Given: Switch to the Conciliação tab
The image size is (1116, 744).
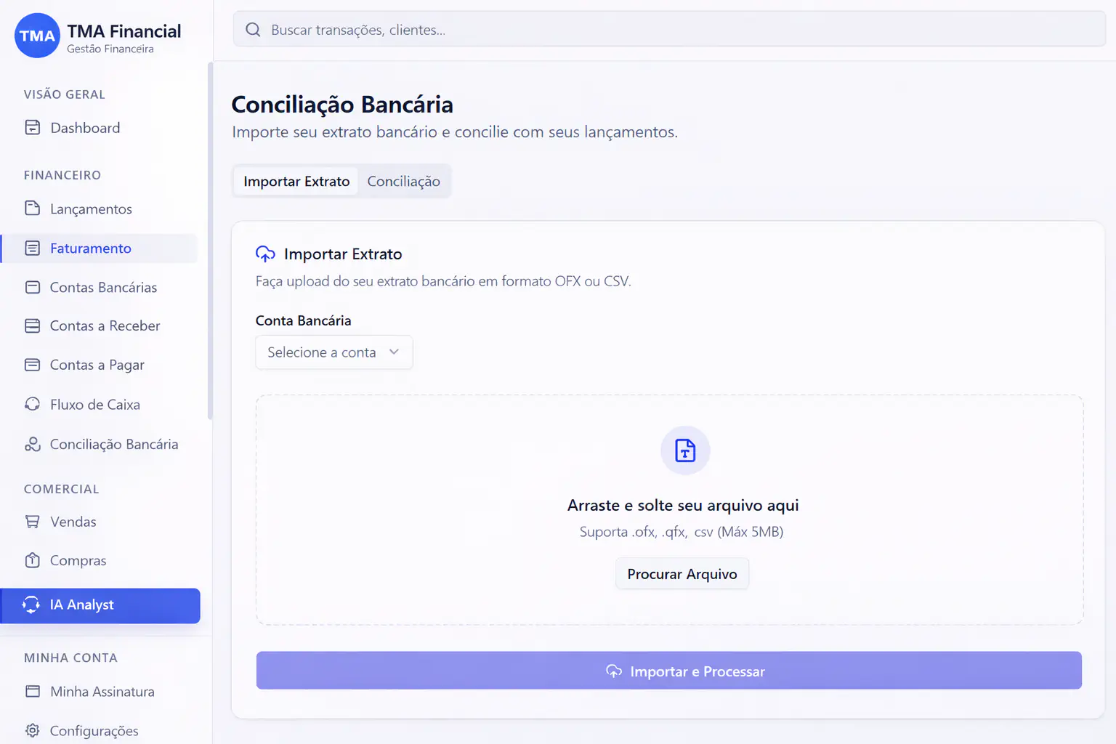Looking at the screenshot, I should (x=403, y=181).
